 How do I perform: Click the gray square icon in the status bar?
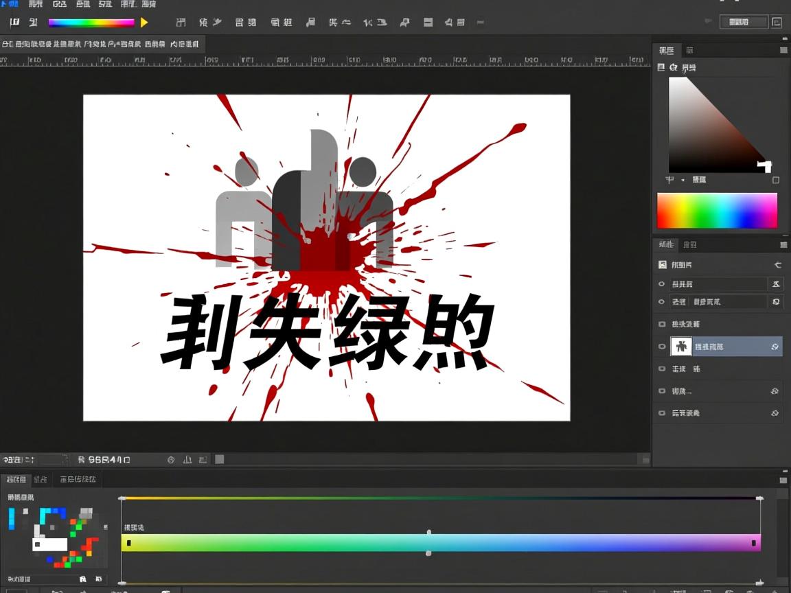(x=219, y=459)
